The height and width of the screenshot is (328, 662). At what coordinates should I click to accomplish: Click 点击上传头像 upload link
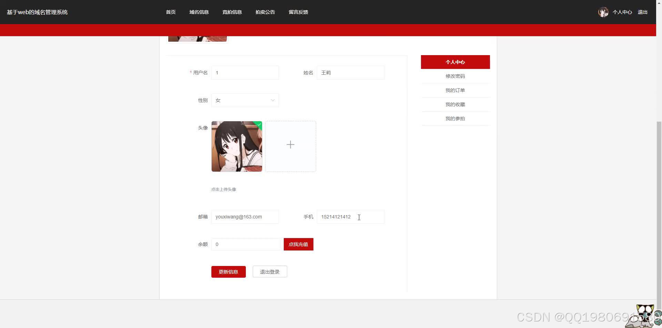pyautogui.click(x=223, y=189)
